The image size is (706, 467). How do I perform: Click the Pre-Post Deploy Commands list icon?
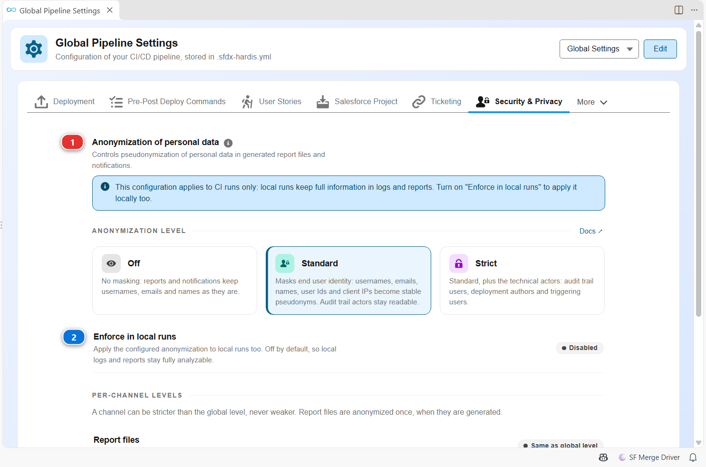point(116,102)
